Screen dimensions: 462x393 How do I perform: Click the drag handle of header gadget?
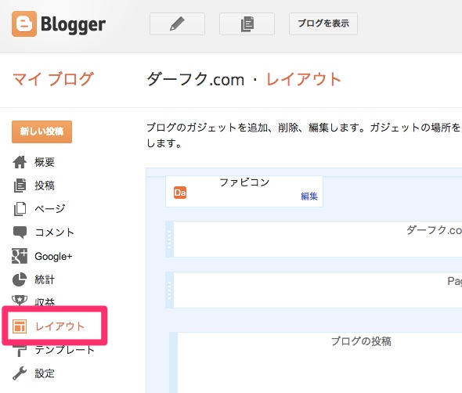click(x=169, y=240)
